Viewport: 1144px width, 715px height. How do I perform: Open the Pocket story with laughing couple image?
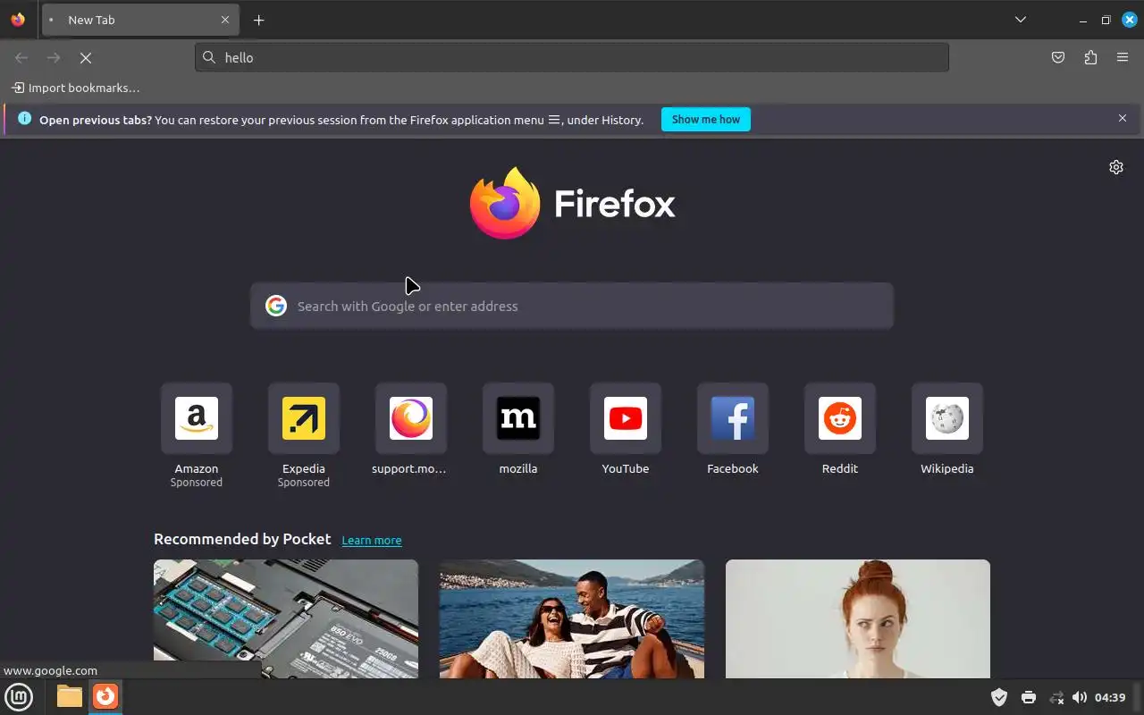pyautogui.click(x=572, y=618)
